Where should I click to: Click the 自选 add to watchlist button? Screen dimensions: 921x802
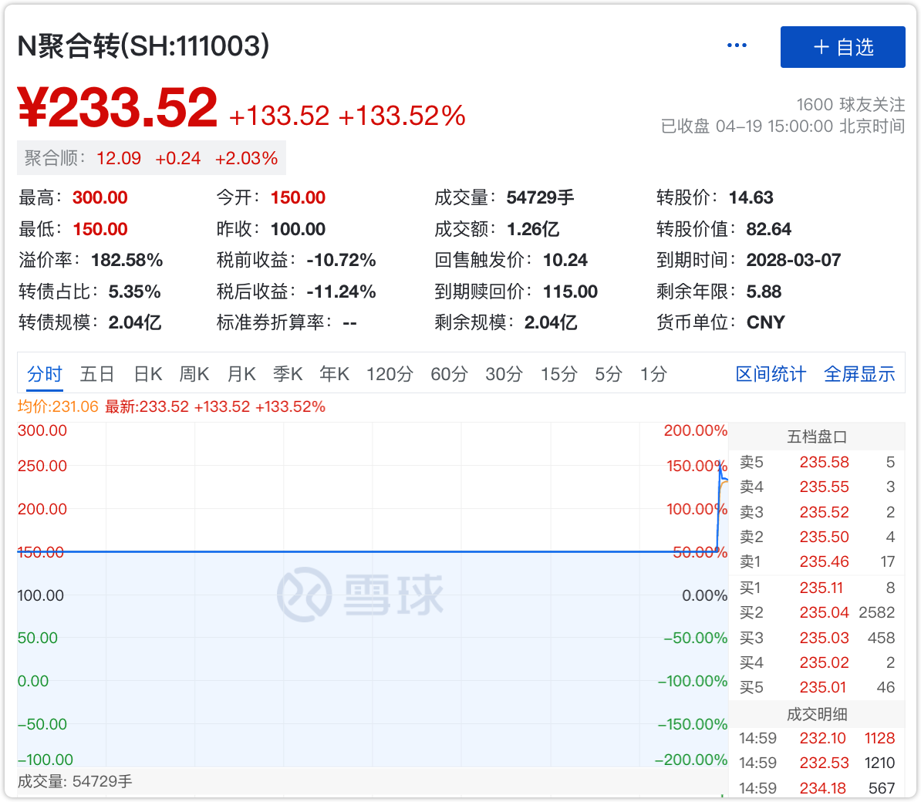842,47
